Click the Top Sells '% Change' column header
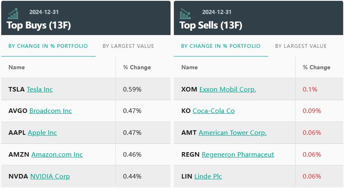344x188 pixels. (317, 67)
